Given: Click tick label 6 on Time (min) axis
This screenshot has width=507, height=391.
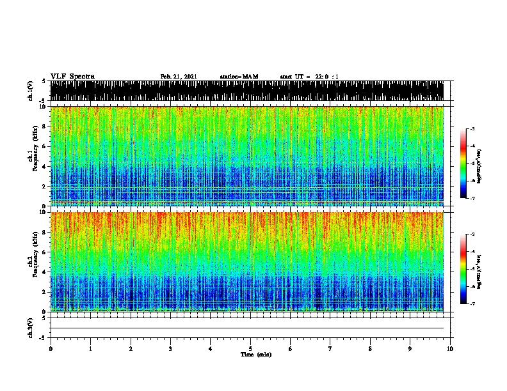Looking at the screenshot, I should [291, 349].
